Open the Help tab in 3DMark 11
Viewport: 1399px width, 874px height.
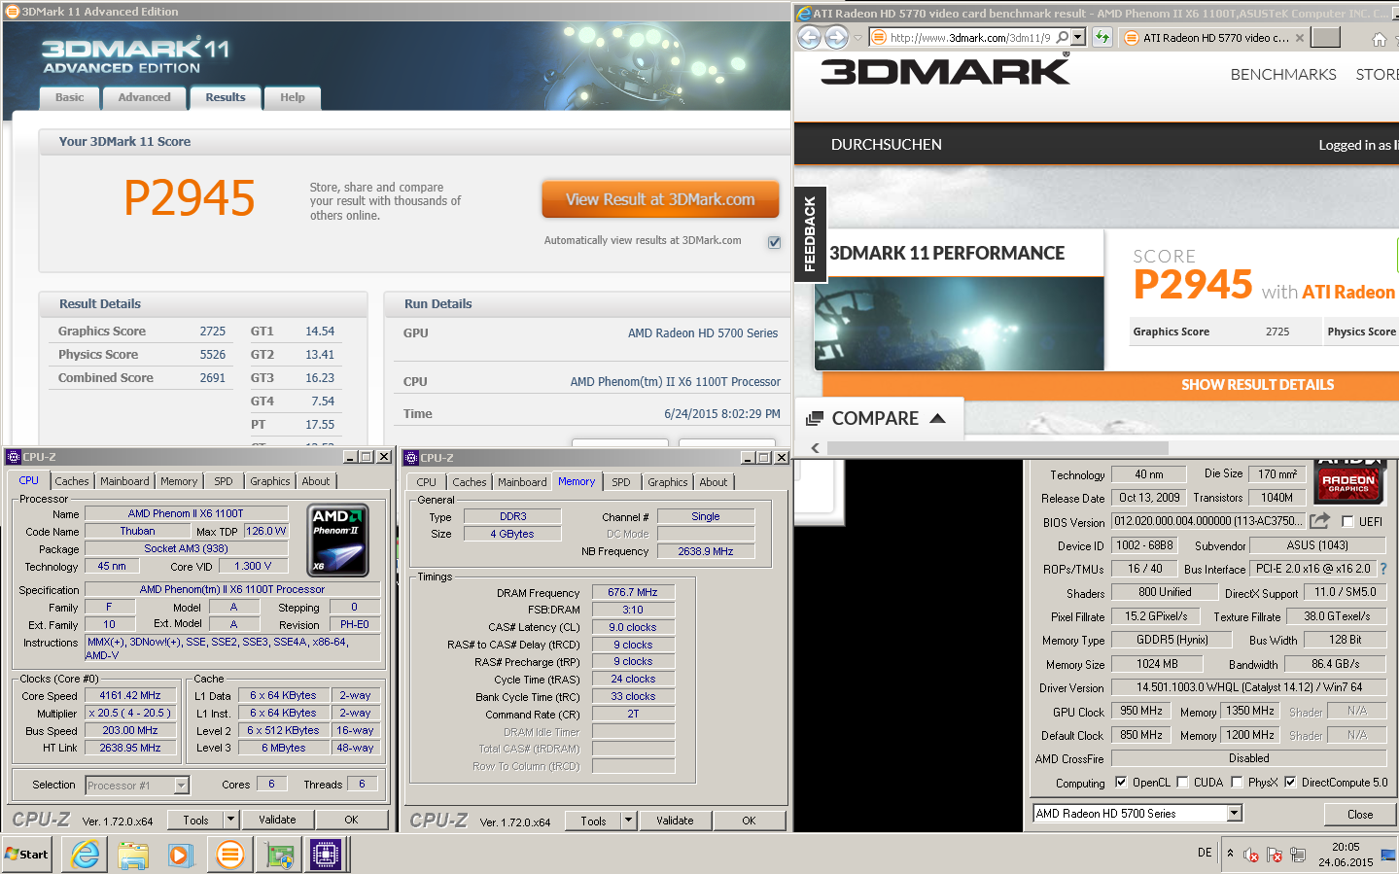[293, 97]
